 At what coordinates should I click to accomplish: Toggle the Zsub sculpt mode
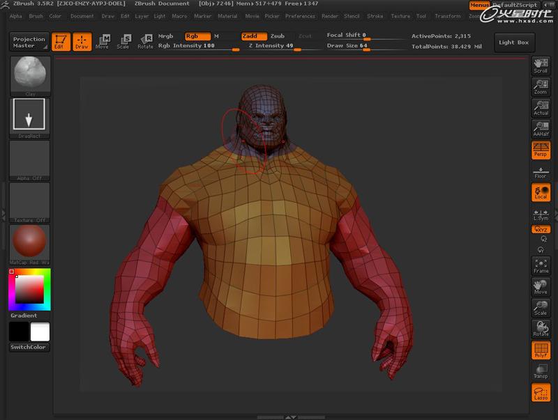pyautogui.click(x=277, y=36)
